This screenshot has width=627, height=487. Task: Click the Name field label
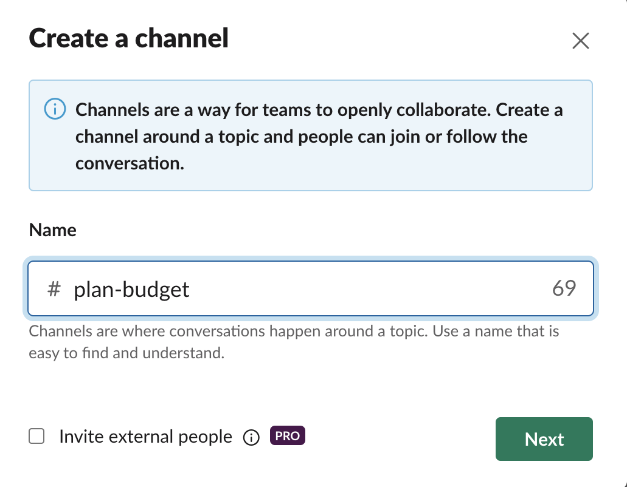52,230
